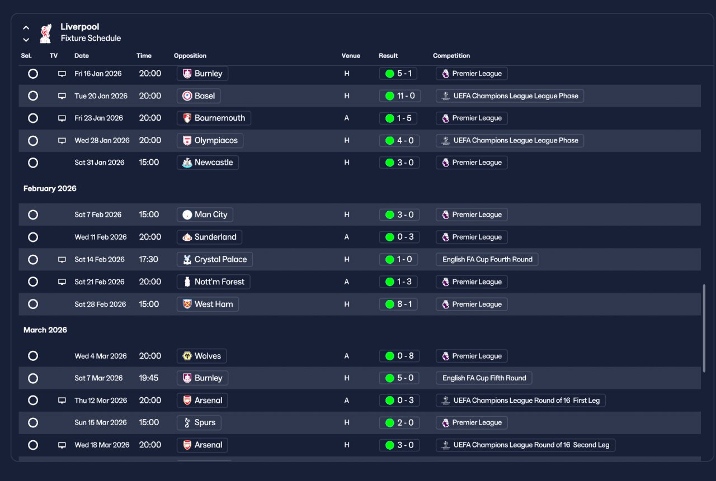Click the Champions League logo on Olympiacos row
The image size is (716, 481).
[x=445, y=141]
